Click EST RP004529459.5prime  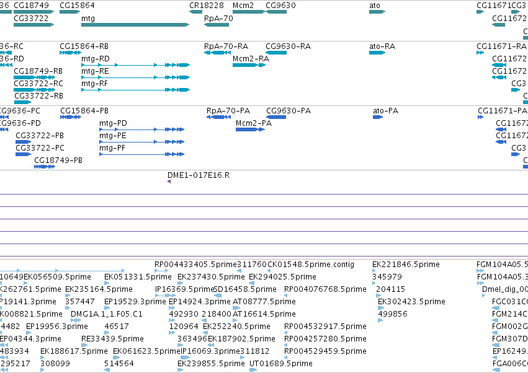[x=325, y=351]
